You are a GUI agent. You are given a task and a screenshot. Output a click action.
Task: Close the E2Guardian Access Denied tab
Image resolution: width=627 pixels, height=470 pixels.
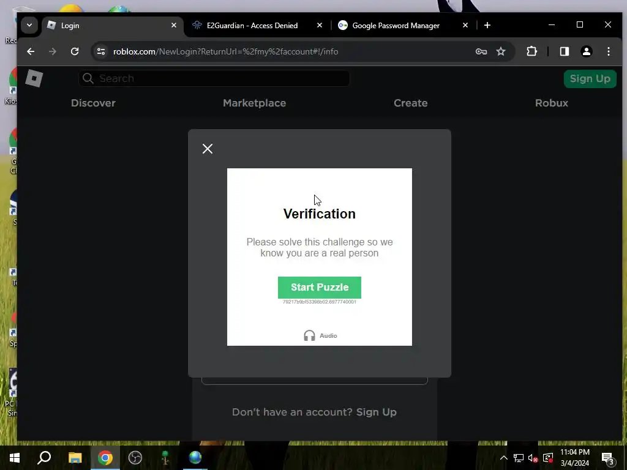coord(319,25)
